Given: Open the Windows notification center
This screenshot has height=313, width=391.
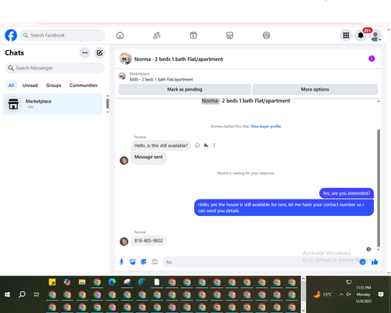Looking at the screenshot, I should (381, 294).
